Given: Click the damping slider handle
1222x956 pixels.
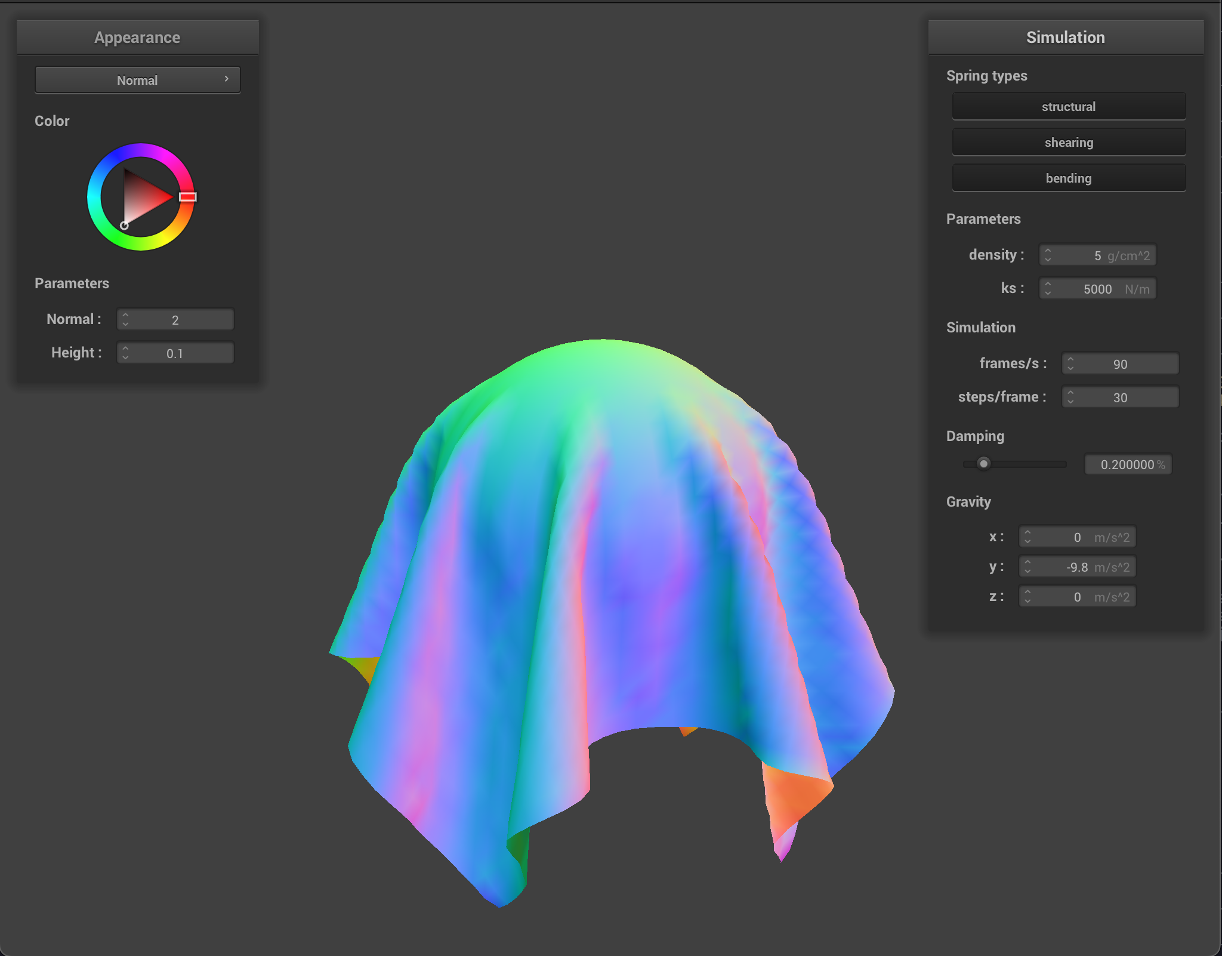Looking at the screenshot, I should point(983,464).
